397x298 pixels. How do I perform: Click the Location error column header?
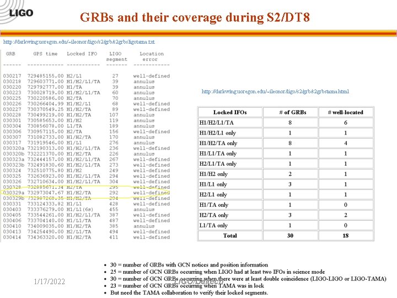click(152, 56)
